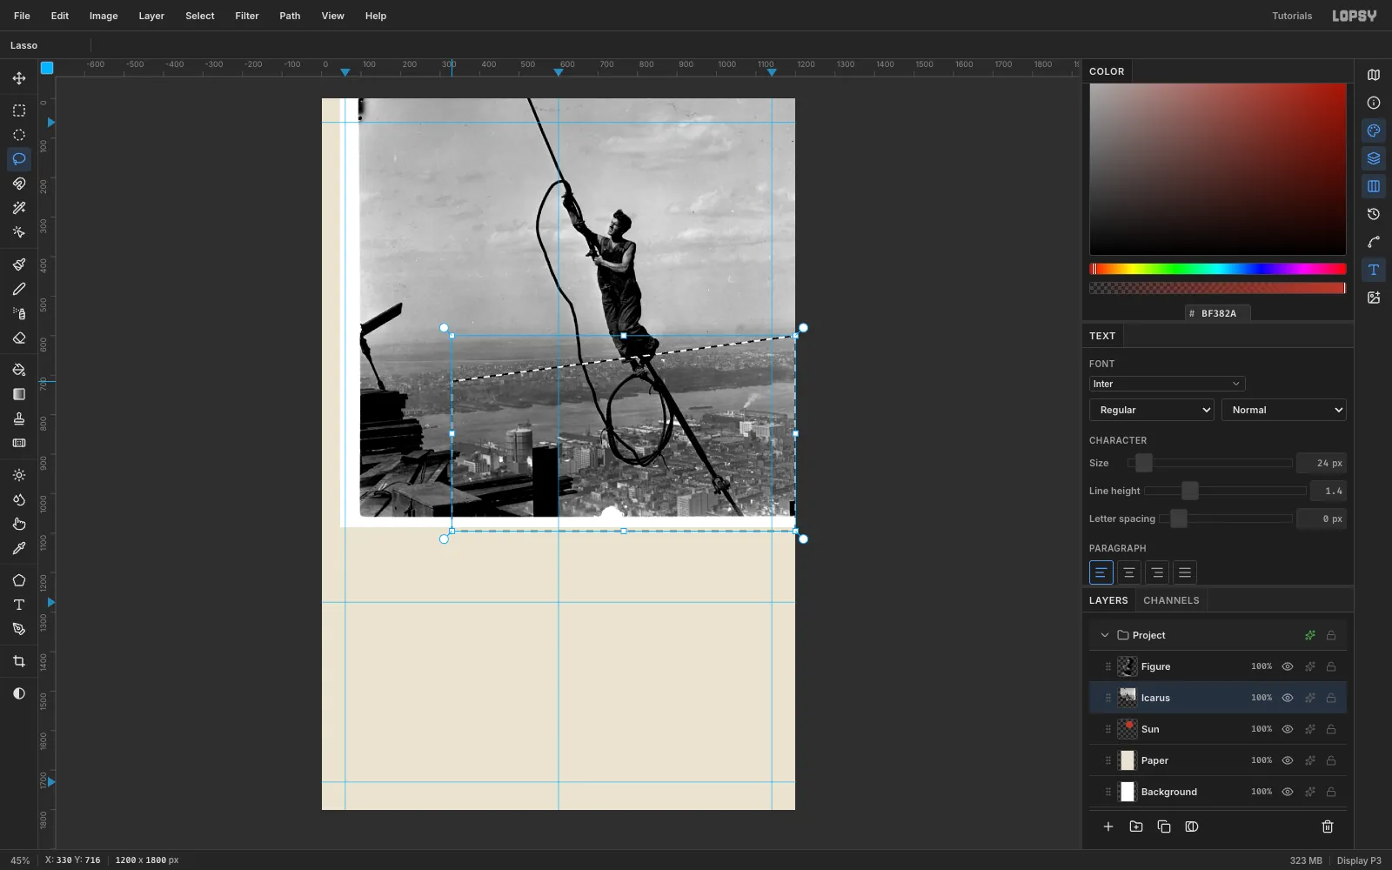This screenshot has height=870, width=1392.
Task: Lock the Background layer
Action: tap(1331, 792)
